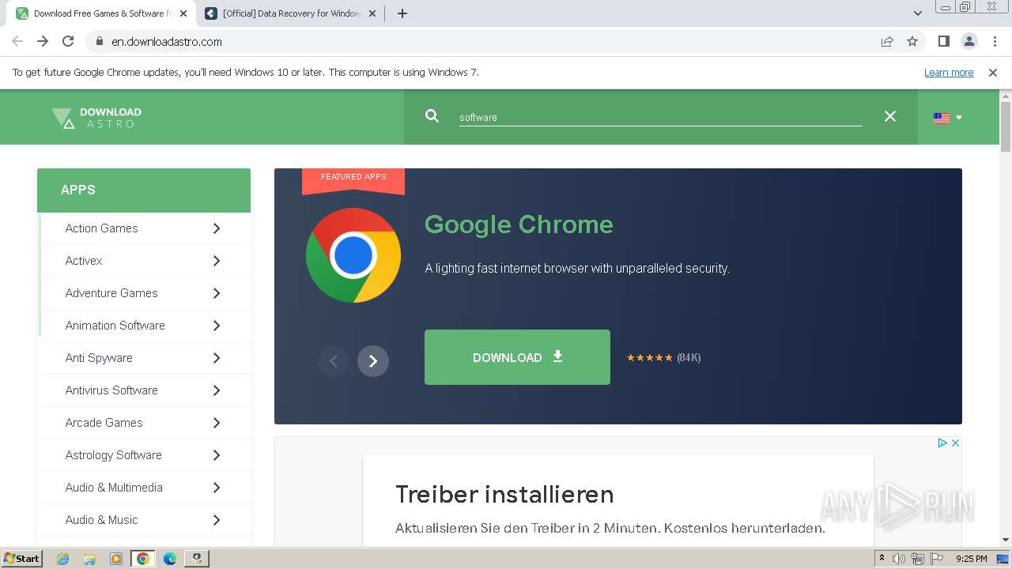Expand the Activex category arrow
Screen dimensions: 1012x569
(x=217, y=261)
